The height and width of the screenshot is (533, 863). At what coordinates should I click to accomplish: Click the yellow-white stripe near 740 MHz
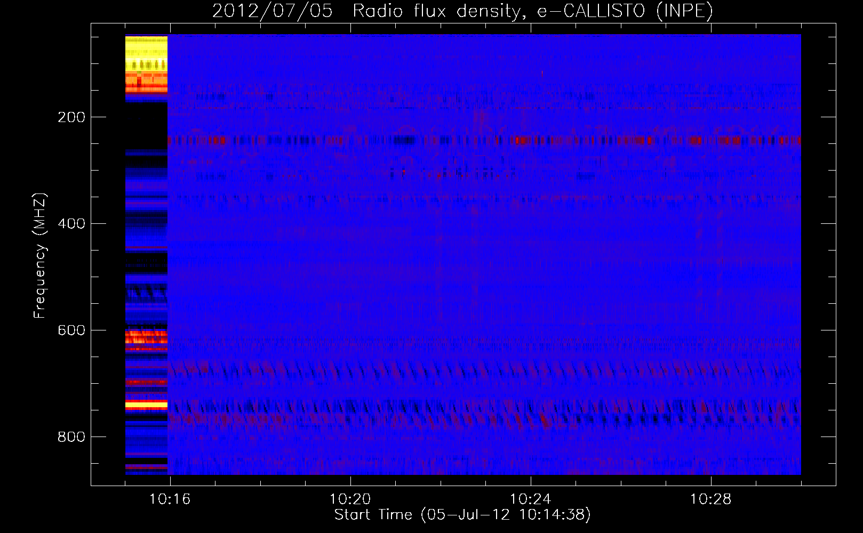tap(146, 406)
